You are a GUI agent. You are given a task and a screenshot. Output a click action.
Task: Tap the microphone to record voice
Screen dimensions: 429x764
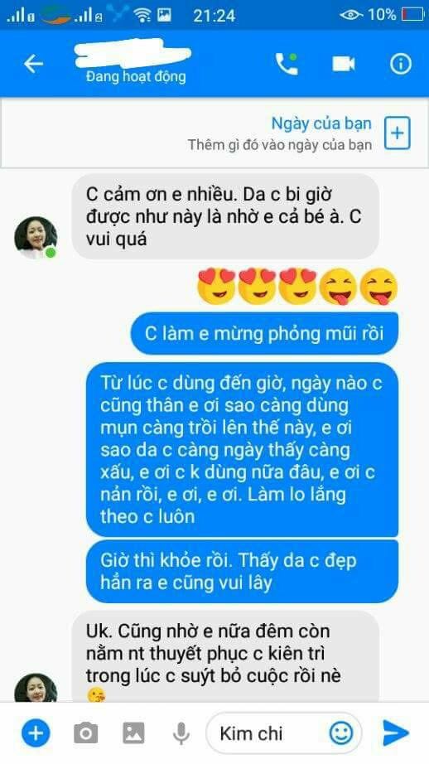181,733
